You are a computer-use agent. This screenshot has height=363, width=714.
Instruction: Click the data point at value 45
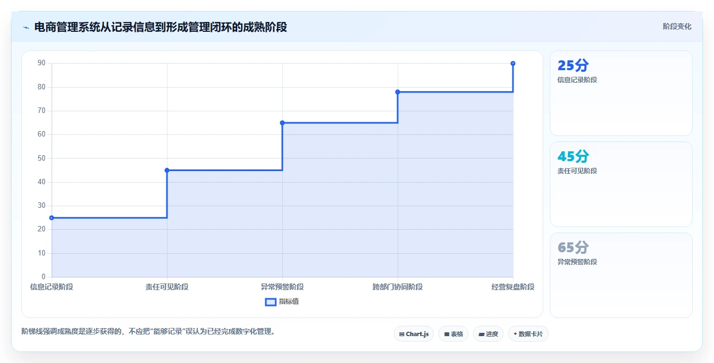167,170
